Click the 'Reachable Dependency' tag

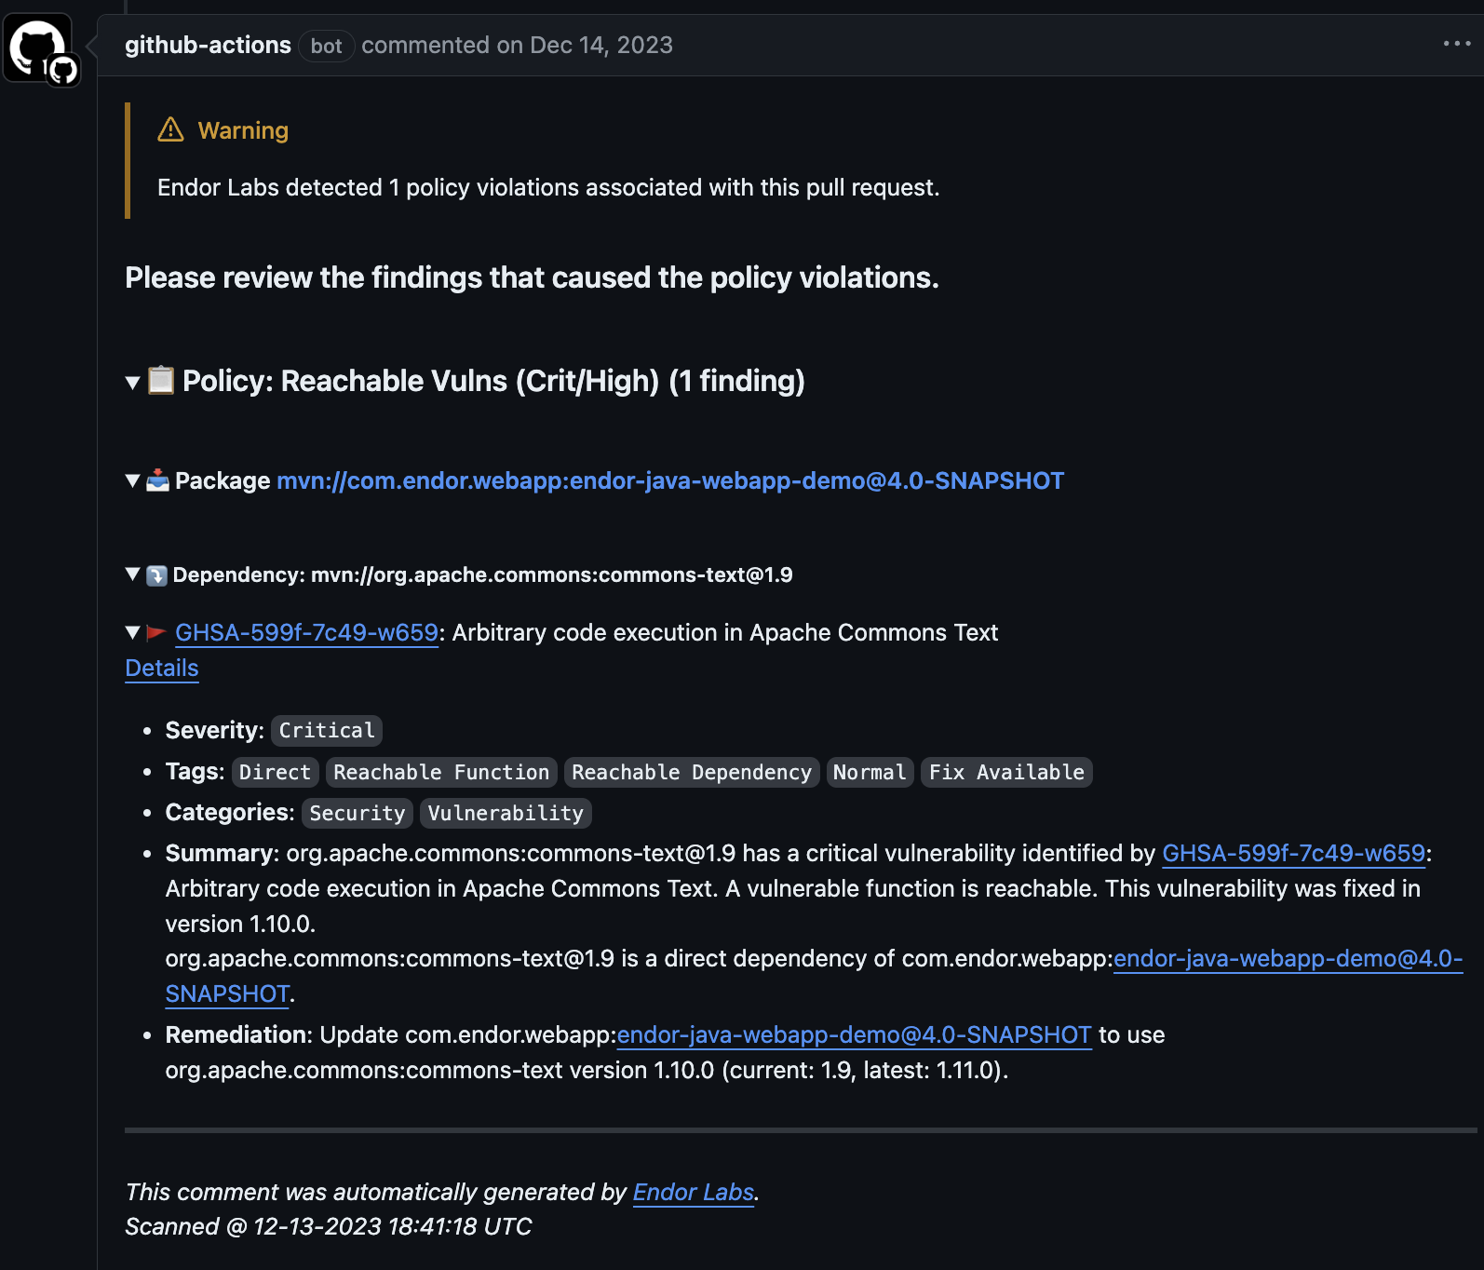pyautogui.click(x=692, y=772)
